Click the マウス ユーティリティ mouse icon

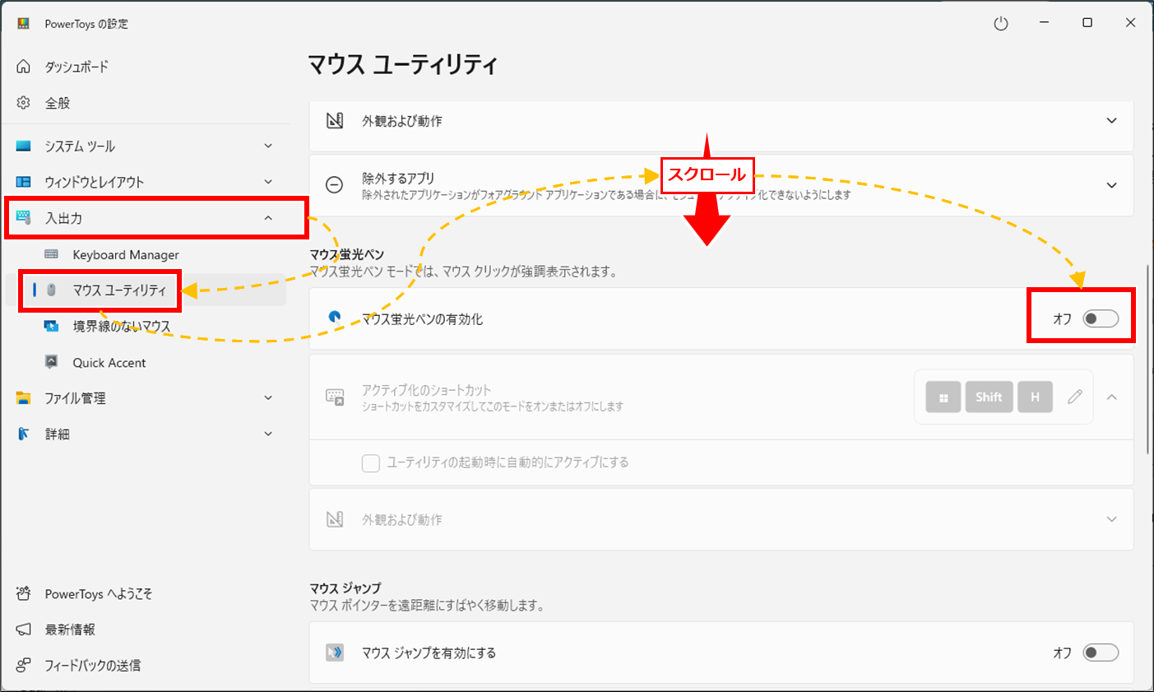(52, 290)
